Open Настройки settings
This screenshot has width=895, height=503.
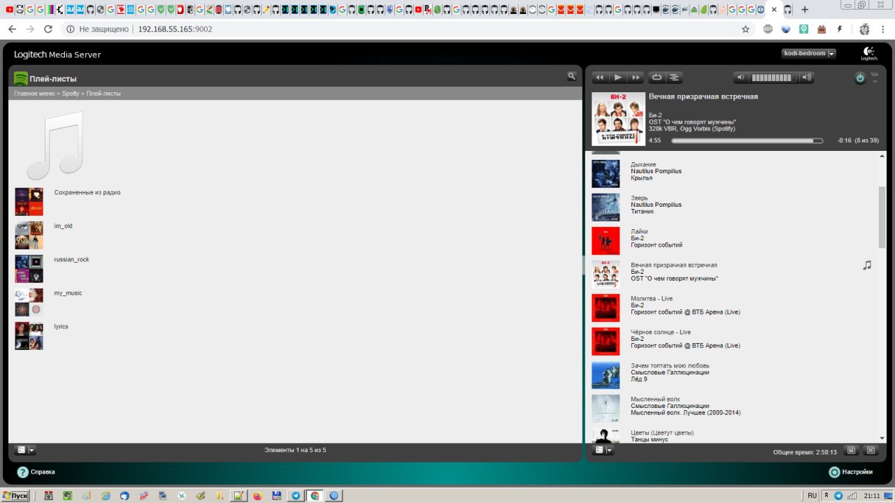pos(851,472)
